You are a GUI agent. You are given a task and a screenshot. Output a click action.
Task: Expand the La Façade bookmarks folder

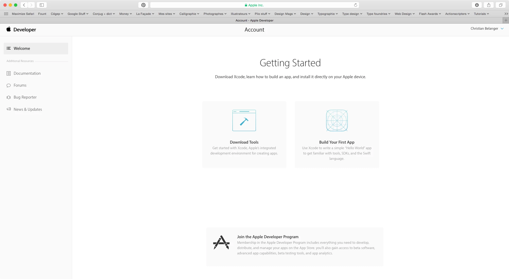pyautogui.click(x=145, y=14)
